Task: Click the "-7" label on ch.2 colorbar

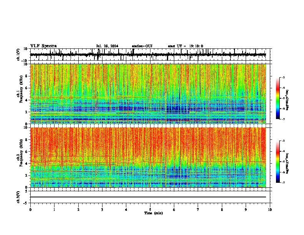Action: (283, 182)
